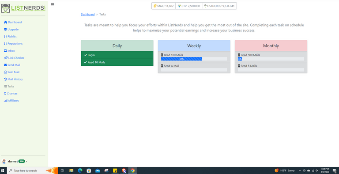Open Dashboard from the sidebar home icon
This screenshot has width=339, height=174.
pos(13,22)
